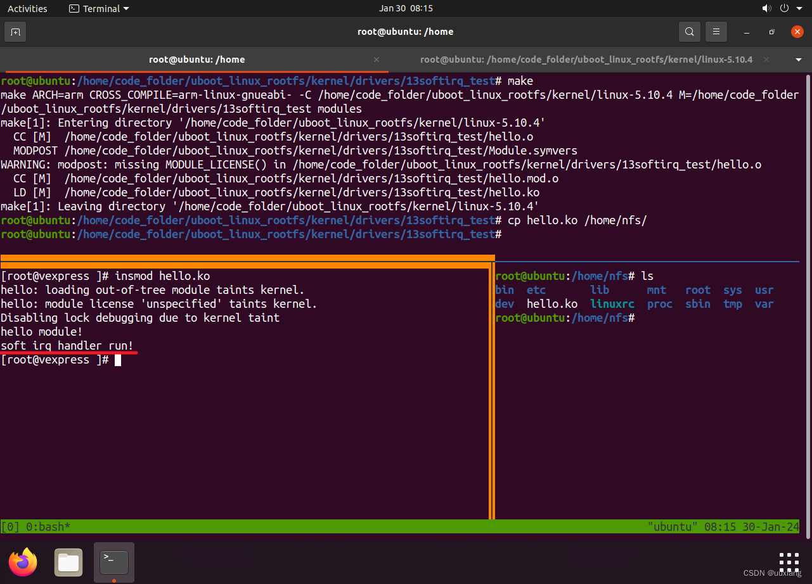Select 'loading out-of-tree module taints kernel' line
812x584 pixels.
point(153,289)
